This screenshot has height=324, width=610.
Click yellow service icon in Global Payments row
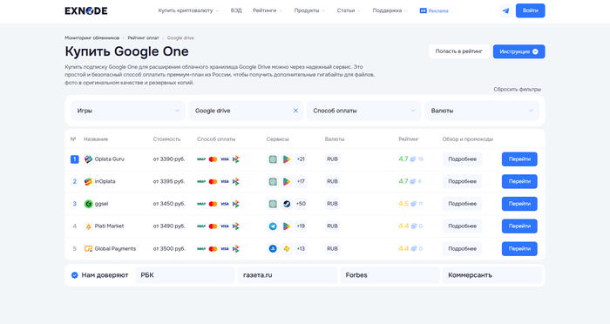(x=287, y=249)
